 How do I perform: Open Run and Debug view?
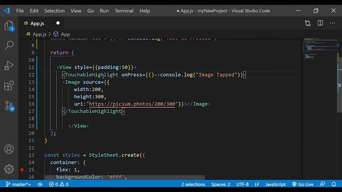click(9, 65)
